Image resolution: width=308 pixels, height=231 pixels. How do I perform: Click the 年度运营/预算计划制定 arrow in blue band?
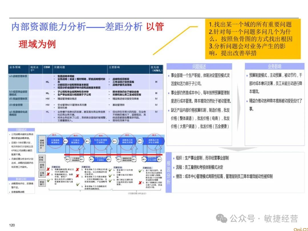pyautogui.click(x=100, y=141)
